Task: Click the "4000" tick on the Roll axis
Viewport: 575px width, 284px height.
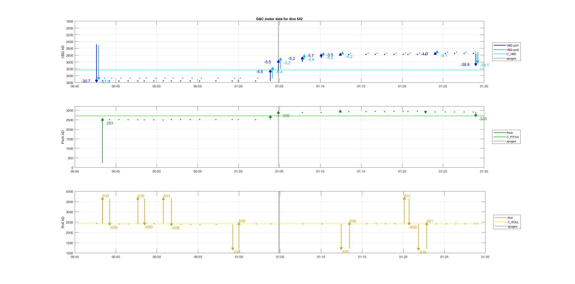Action: click(70, 191)
